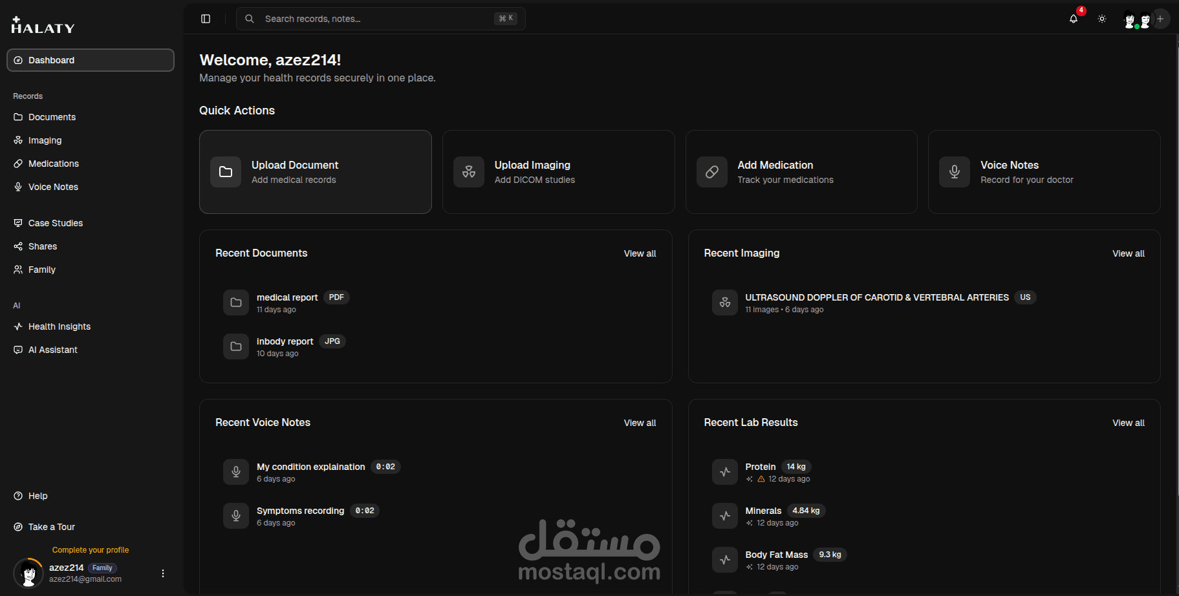Click the folder icon in Upload Document
Screen dimensions: 1179x596
pos(226,172)
